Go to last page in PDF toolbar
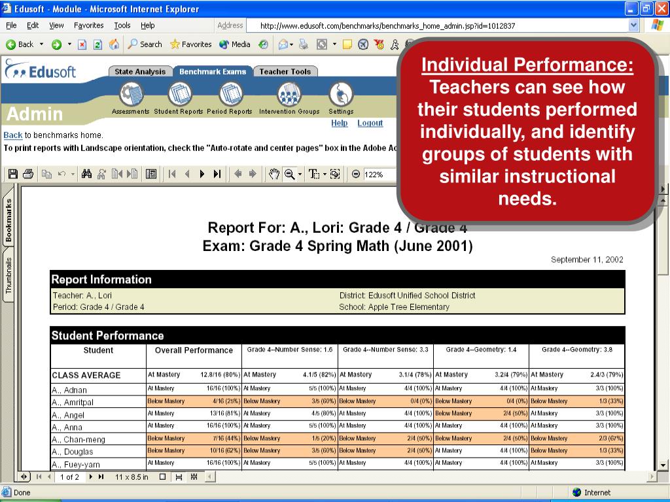 point(217,174)
